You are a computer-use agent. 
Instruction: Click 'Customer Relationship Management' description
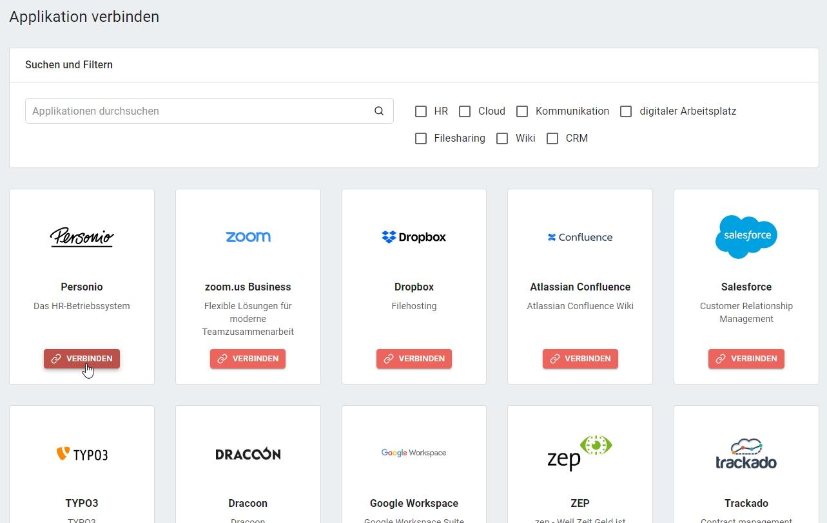pyautogui.click(x=746, y=312)
